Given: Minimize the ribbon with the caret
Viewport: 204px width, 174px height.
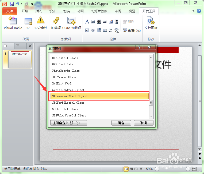Looking at the screenshot, I should click(x=193, y=11).
